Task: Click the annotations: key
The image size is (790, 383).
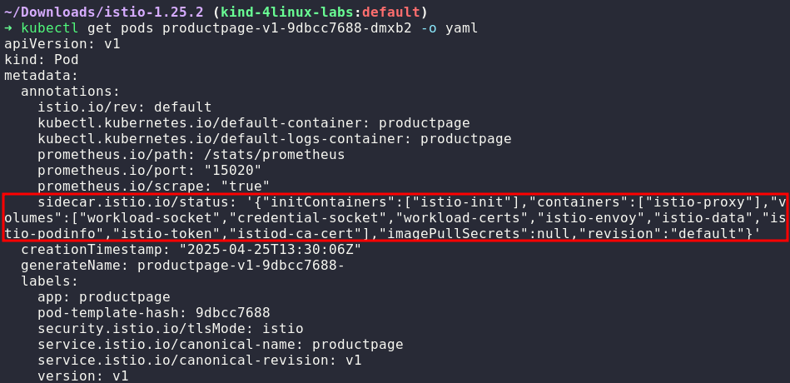Action: coord(71,92)
